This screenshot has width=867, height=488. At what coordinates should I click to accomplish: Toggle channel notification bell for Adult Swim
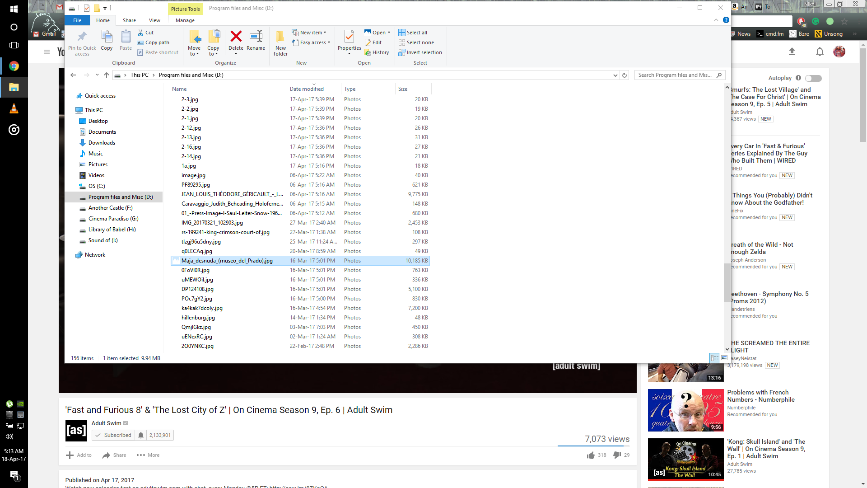click(x=141, y=435)
